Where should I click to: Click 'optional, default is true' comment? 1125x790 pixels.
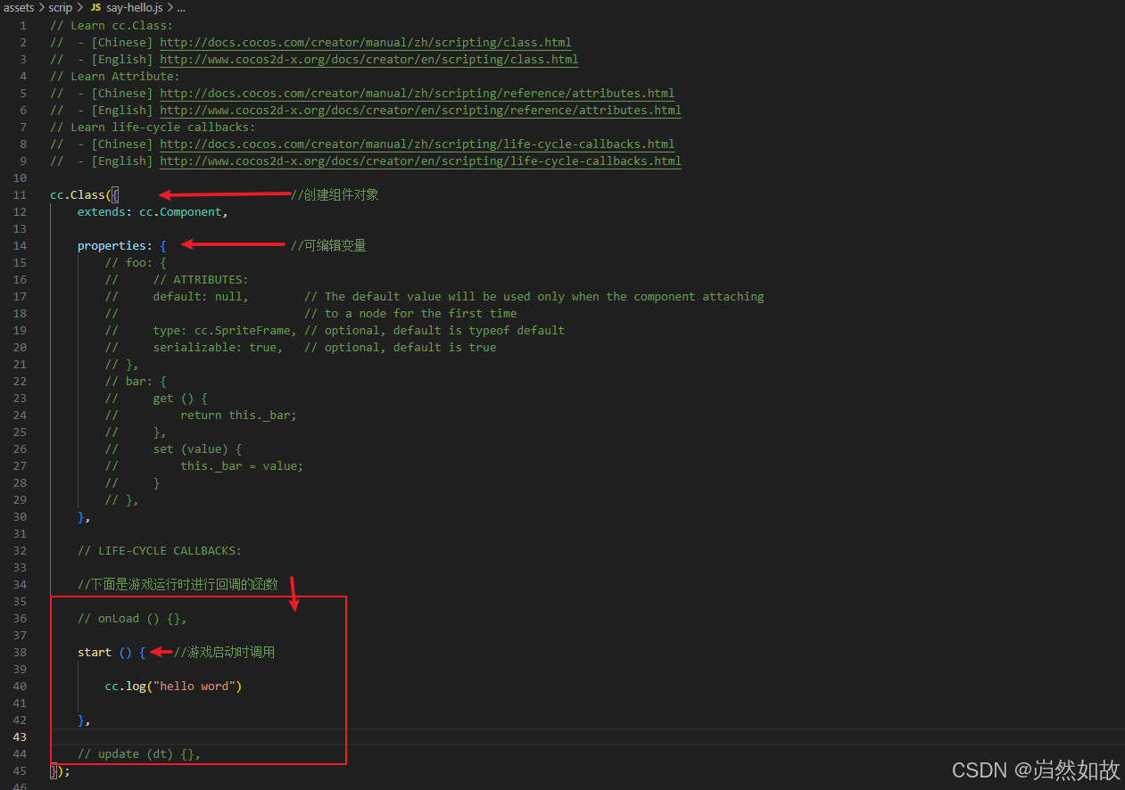tap(401, 347)
